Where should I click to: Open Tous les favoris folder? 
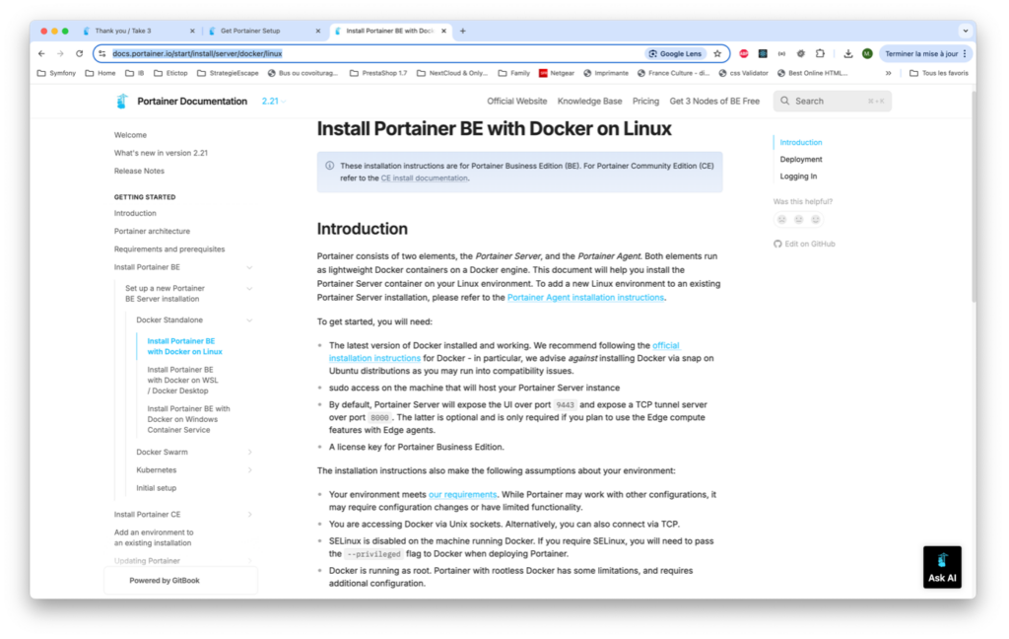point(939,73)
